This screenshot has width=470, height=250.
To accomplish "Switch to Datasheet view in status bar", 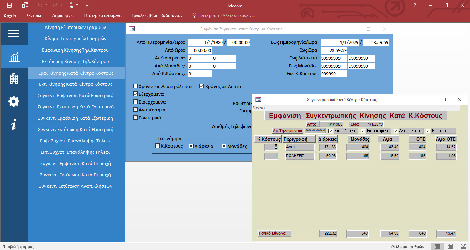I will point(450,246).
